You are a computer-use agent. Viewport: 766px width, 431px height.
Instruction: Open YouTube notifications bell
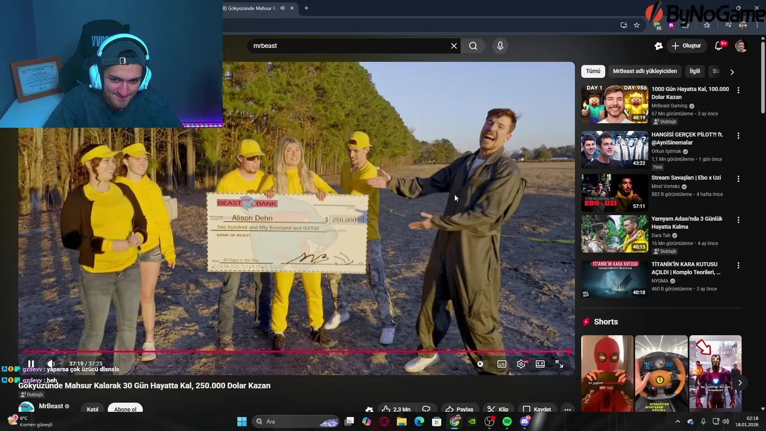[719, 45]
